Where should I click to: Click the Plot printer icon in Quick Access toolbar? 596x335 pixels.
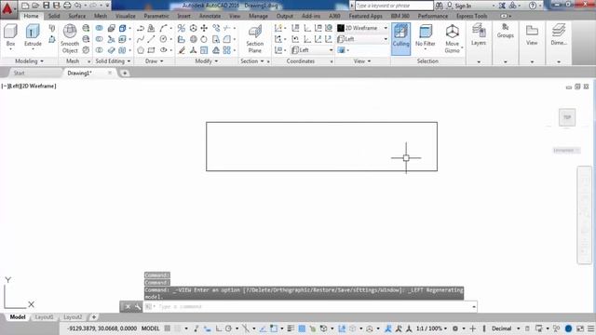pos(67,6)
